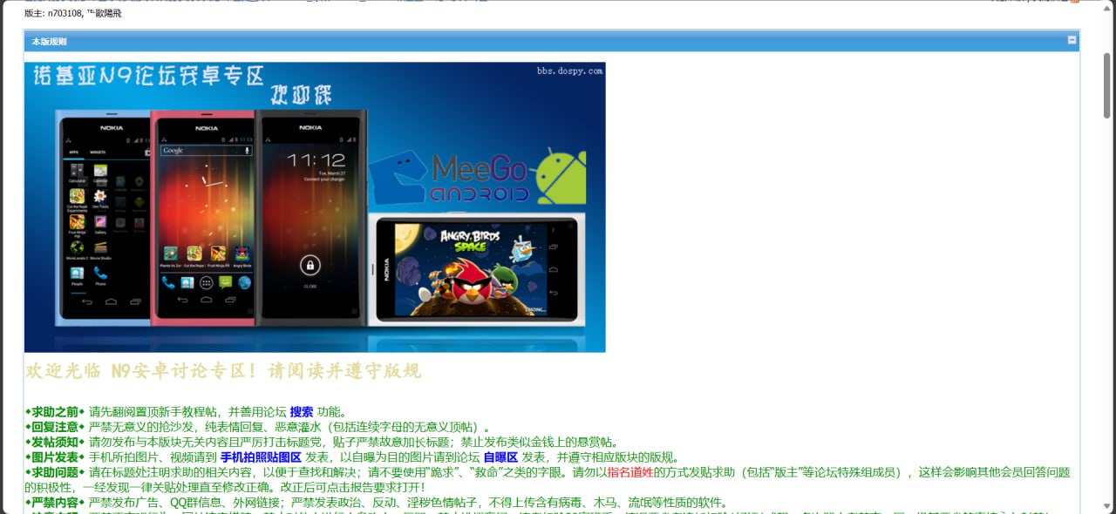Click the Nokia N9 Android banner image
Screen dimensions: 1116x514
pyautogui.click(x=315, y=207)
